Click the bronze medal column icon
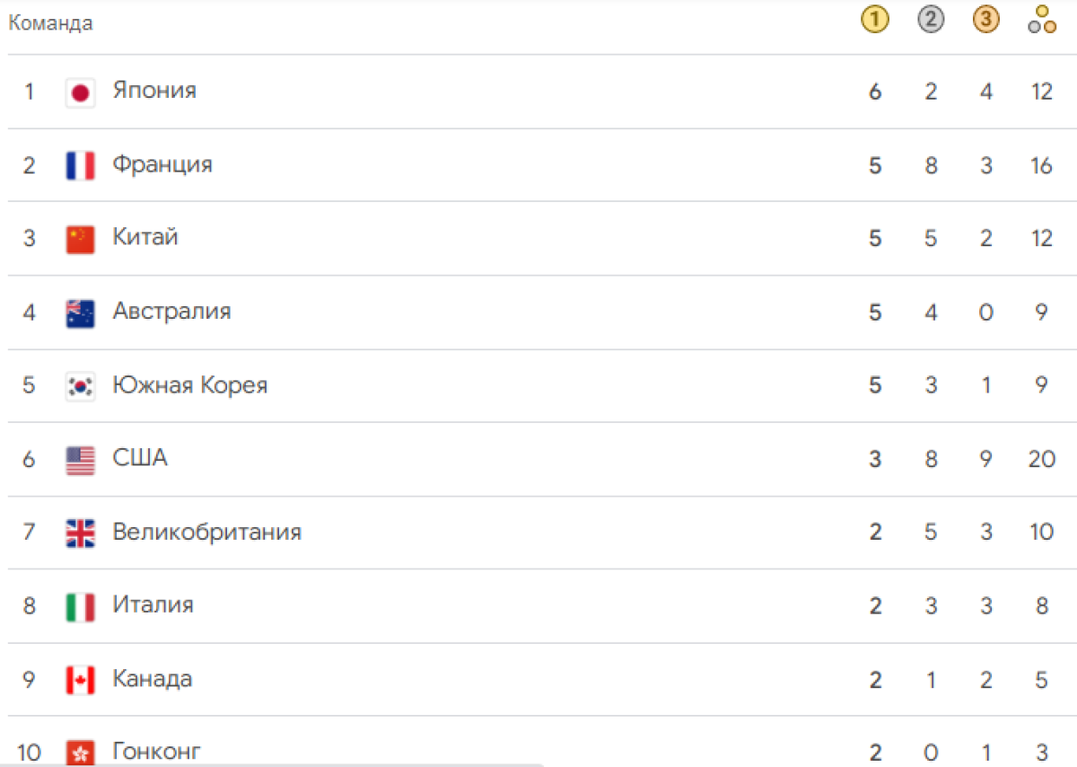 point(985,21)
